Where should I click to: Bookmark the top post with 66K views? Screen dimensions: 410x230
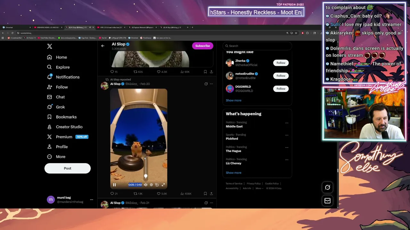pyautogui.click(x=205, y=72)
